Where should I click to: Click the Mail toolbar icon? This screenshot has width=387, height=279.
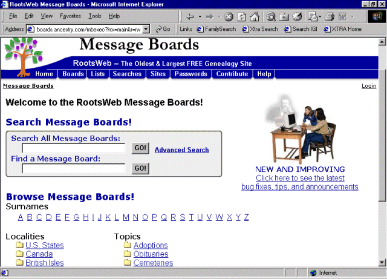(x=313, y=17)
